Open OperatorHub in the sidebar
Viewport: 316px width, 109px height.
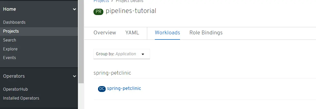(15, 89)
